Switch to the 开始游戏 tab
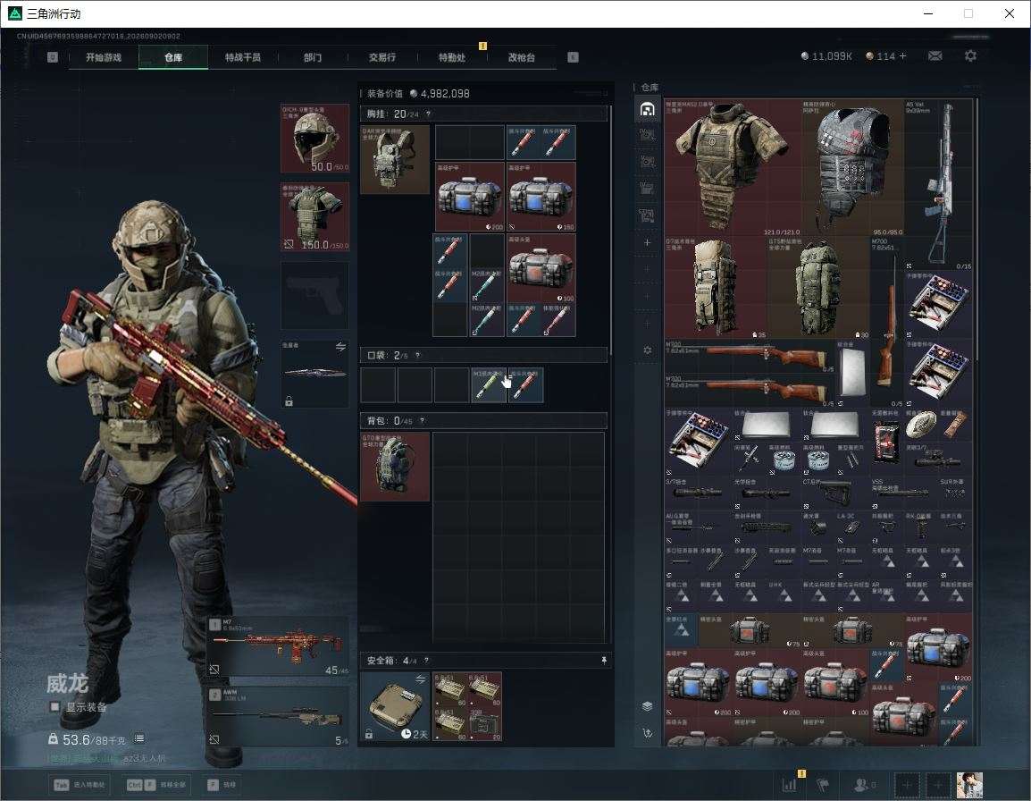This screenshot has height=801, width=1031. pos(104,57)
